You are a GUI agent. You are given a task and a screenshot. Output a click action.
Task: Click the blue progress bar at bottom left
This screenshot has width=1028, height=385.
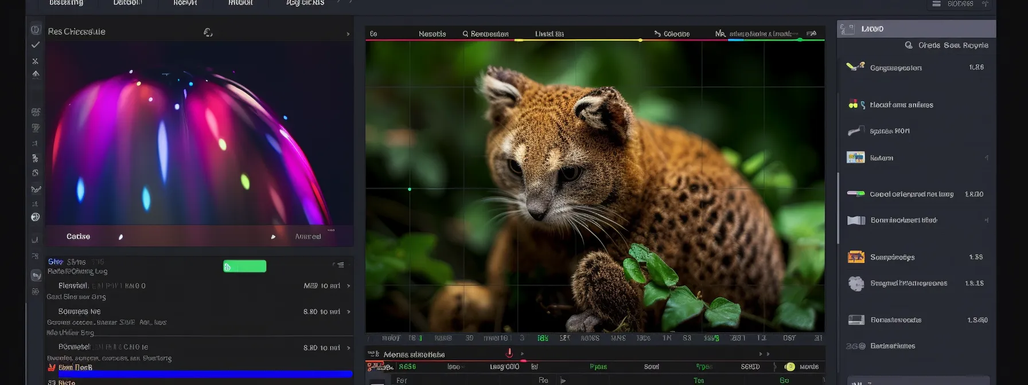(x=205, y=374)
